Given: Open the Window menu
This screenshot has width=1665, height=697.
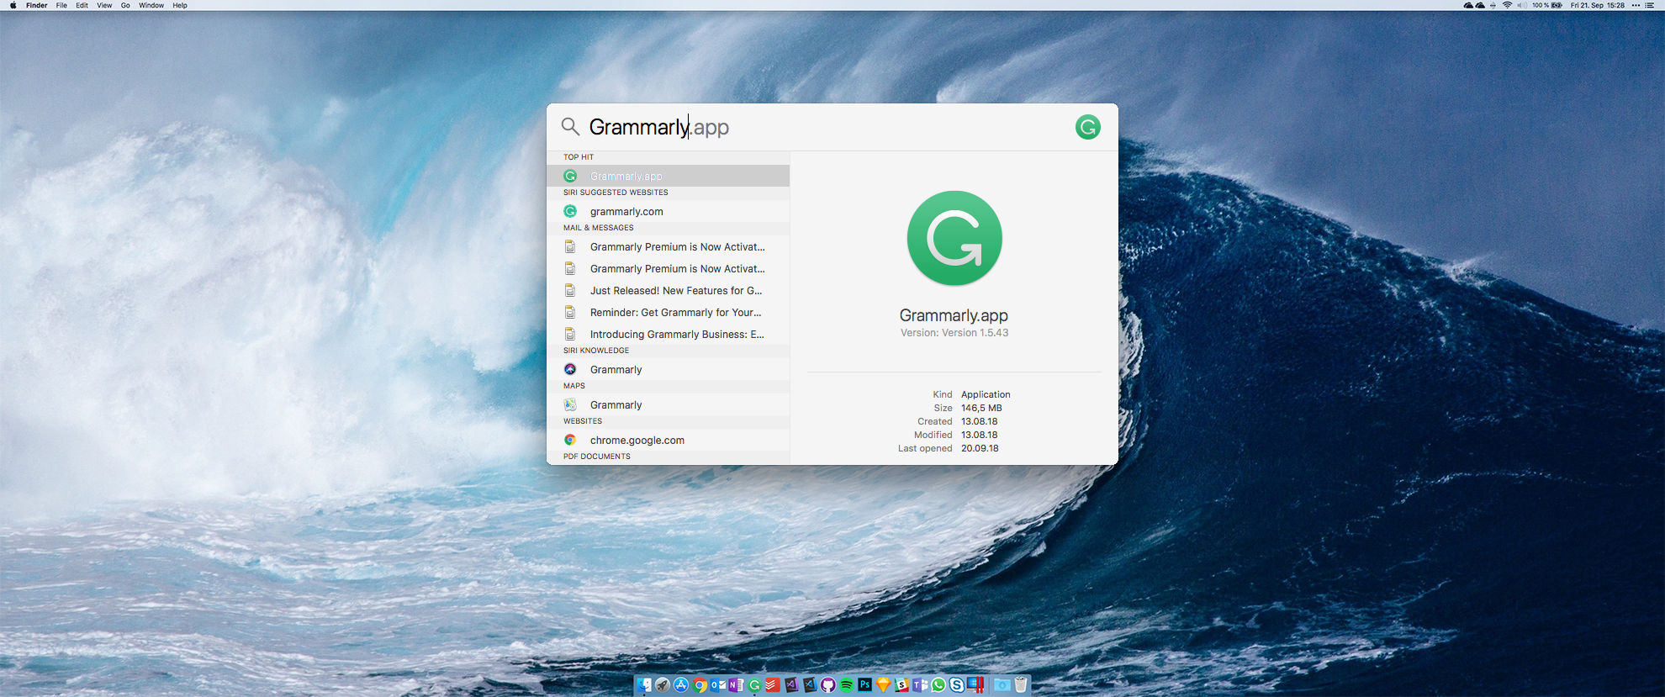Looking at the screenshot, I should click(x=151, y=5).
